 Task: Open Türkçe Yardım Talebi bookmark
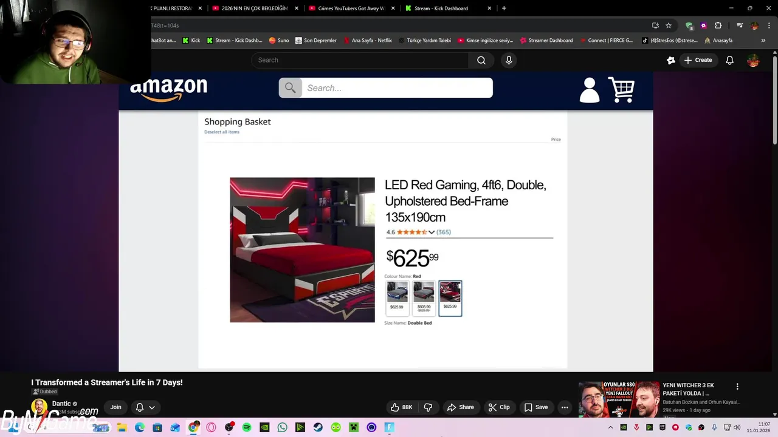click(x=425, y=41)
